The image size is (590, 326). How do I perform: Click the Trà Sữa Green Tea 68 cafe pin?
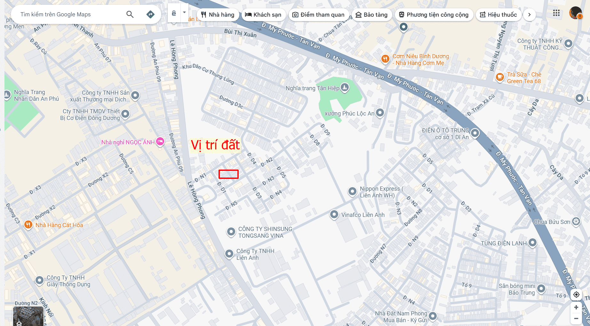(499, 77)
